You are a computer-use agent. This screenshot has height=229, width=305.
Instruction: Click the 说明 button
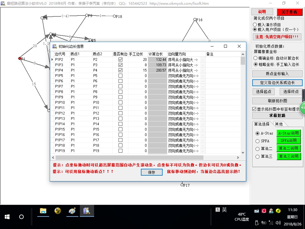click(x=262, y=12)
